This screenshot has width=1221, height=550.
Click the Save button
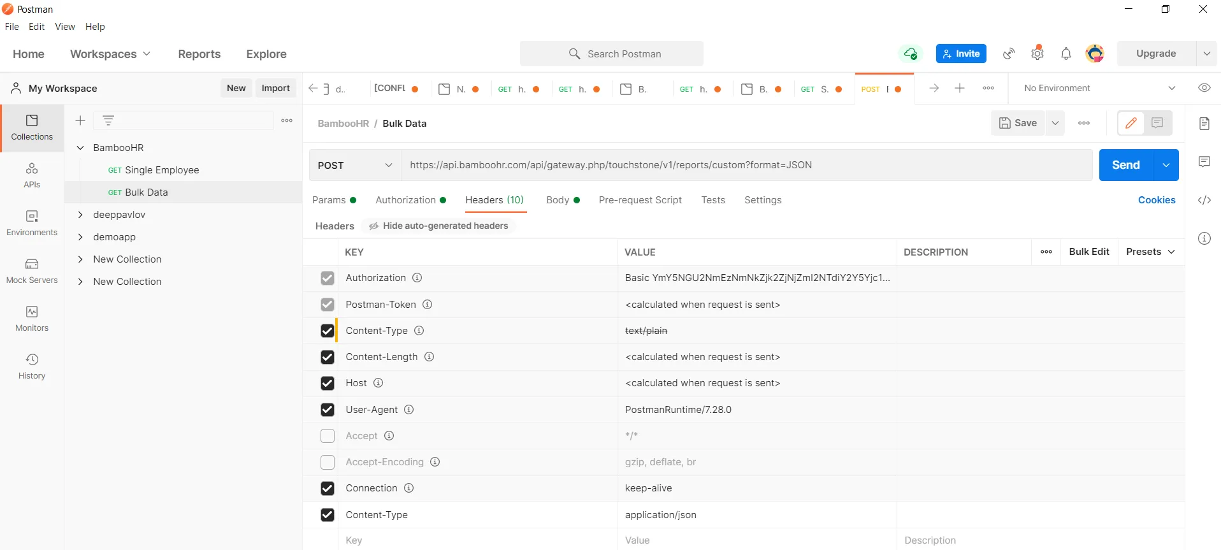point(1018,123)
